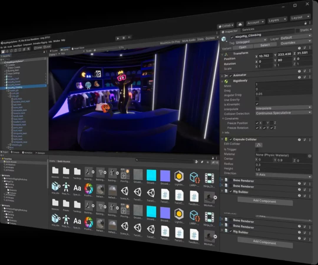Open the kebab menu on Capsule Collider
This screenshot has height=265, width=318.
point(310,140)
